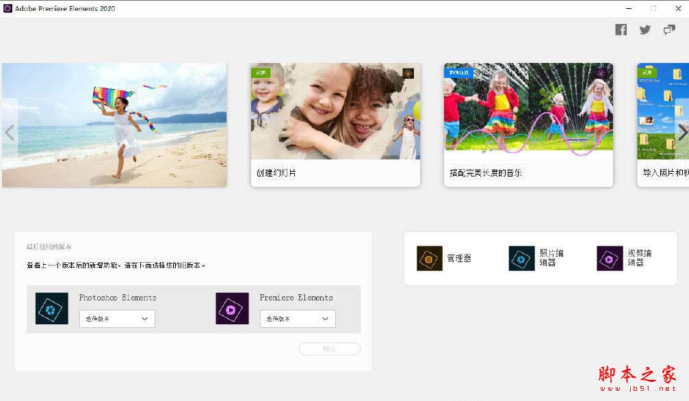This screenshot has width=689, height=401.
Task: Click the blue badge on the music card
Action: click(x=458, y=73)
